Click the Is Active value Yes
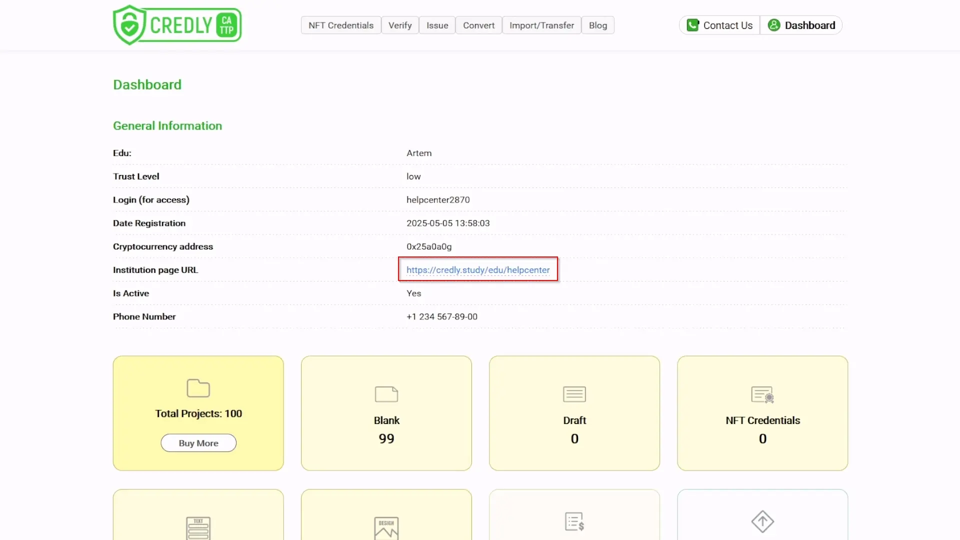 pyautogui.click(x=413, y=293)
